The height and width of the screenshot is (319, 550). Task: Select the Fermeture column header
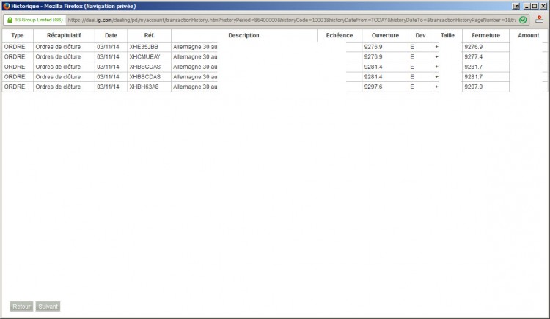485,35
